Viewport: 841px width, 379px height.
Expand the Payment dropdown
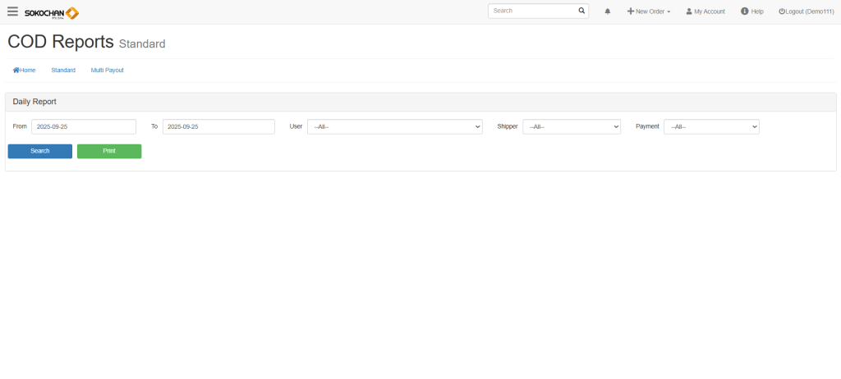(711, 126)
